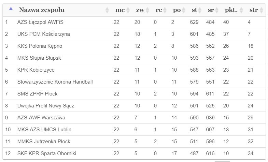The width and height of the screenshot is (268, 162).
Task: Click sort arrows beside st header
Action: tap(200, 10)
